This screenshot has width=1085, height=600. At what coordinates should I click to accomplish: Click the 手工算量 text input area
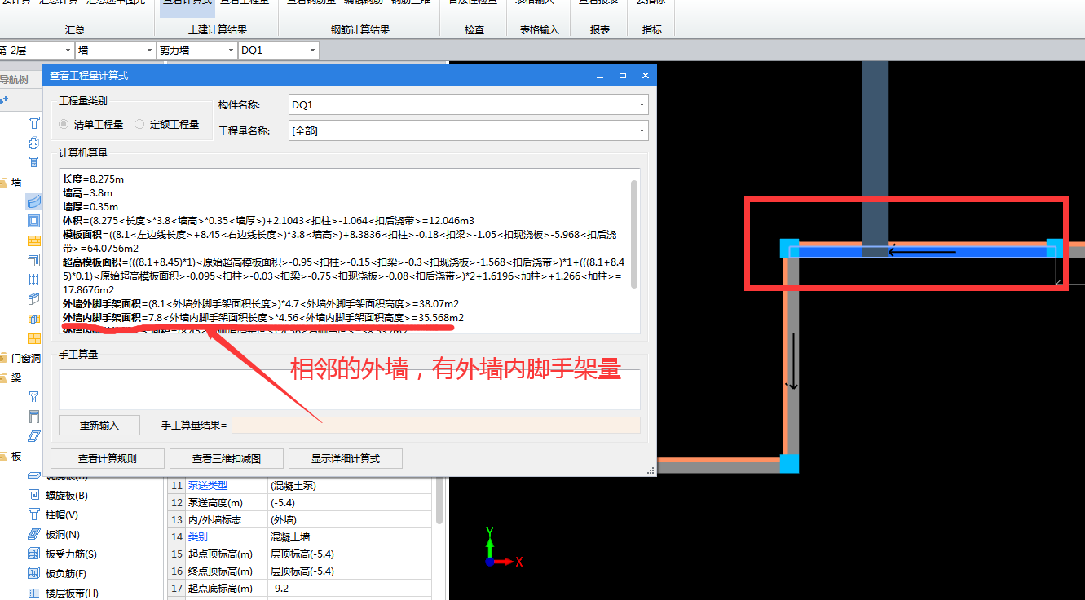click(x=350, y=389)
